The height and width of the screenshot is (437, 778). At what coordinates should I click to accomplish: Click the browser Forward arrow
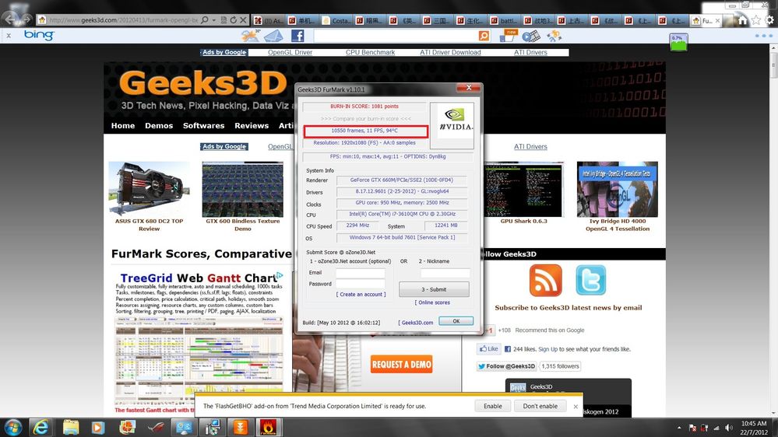point(26,19)
